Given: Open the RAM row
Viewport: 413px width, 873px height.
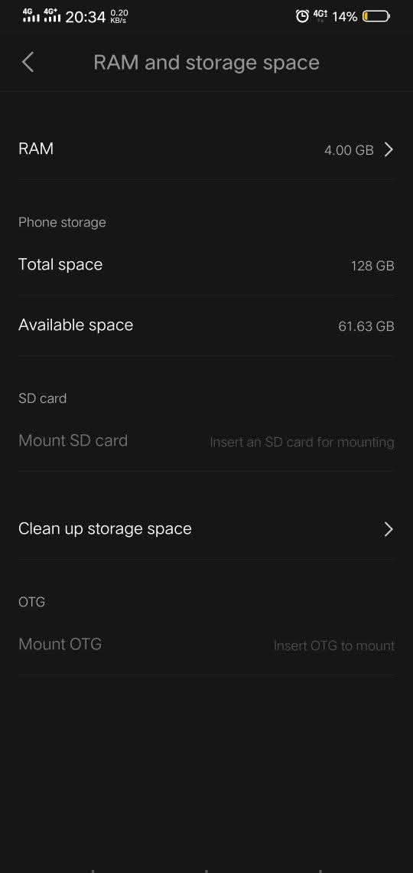Looking at the screenshot, I should pos(206,149).
